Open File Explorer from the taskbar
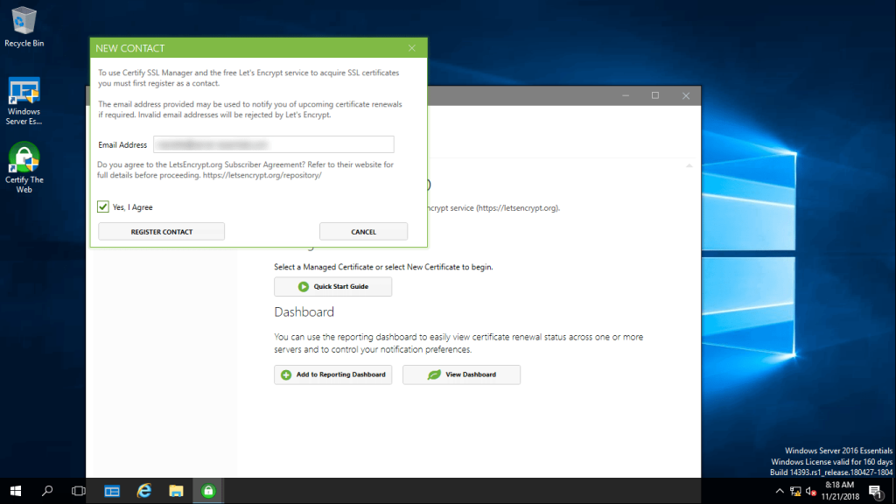 pyautogui.click(x=176, y=491)
